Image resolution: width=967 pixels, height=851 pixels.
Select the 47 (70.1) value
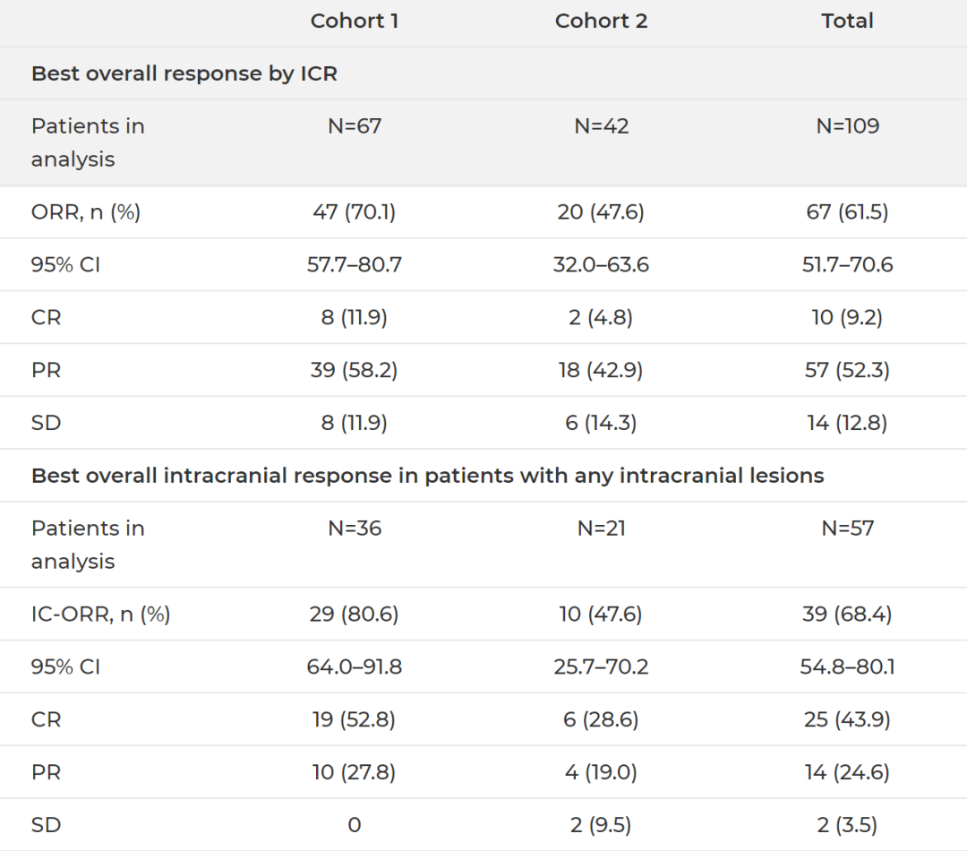[355, 212]
